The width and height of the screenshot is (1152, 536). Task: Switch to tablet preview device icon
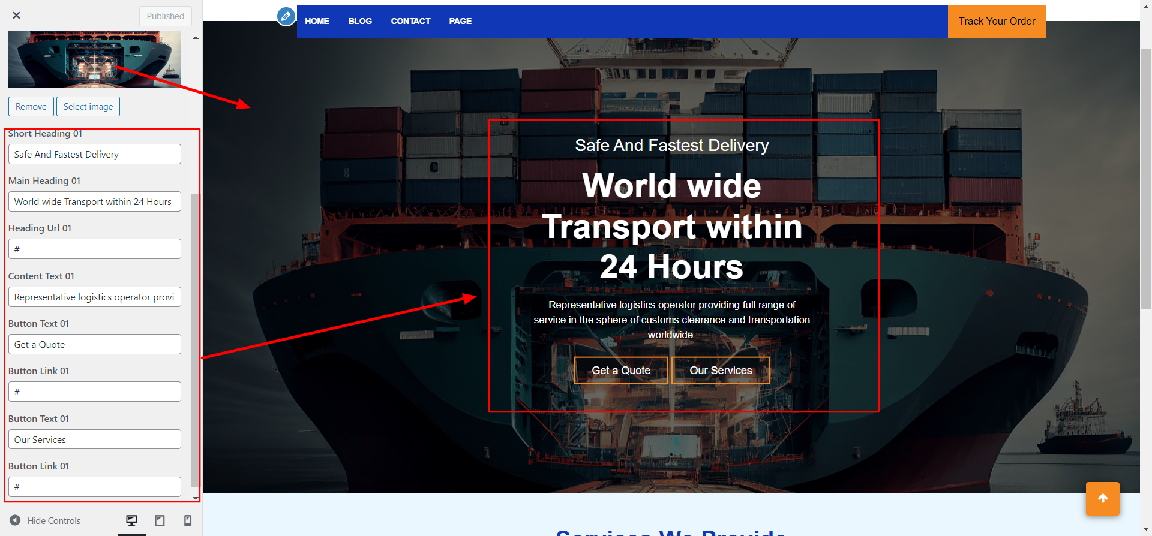pyautogui.click(x=160, y=520)
